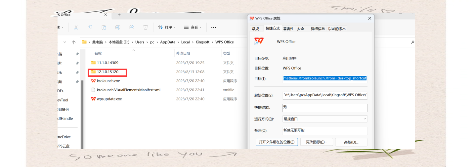Click the 快捷键 shortcut key field
The height and width of the screenshot is (167, 472).
pyautogui.click(x=325, y=108)
